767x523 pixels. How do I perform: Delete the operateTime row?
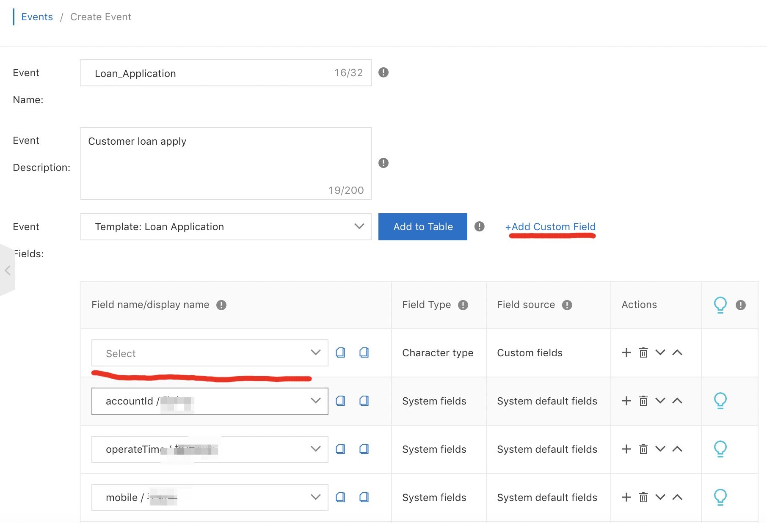coord(643,449)
